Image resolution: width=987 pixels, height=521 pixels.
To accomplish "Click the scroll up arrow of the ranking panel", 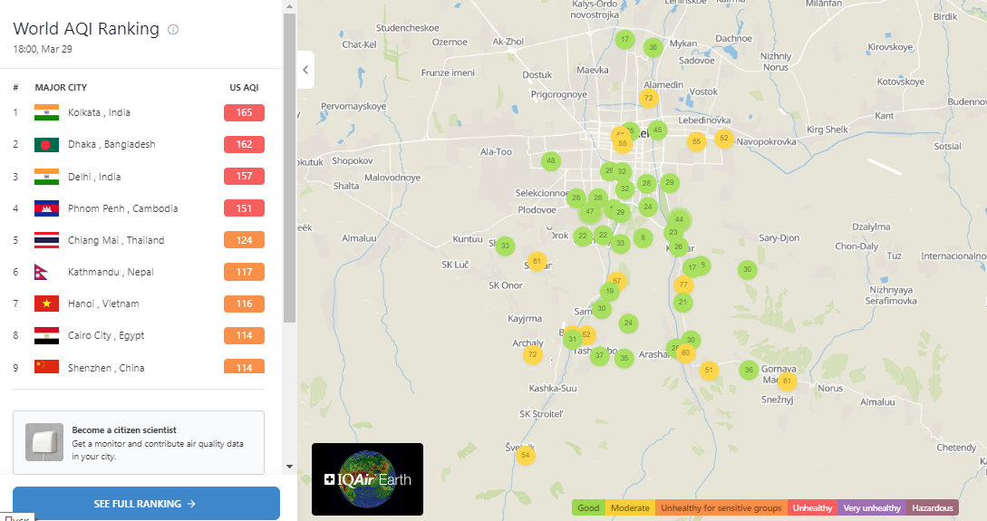I will pyautogui.click(x=289, y=6).
